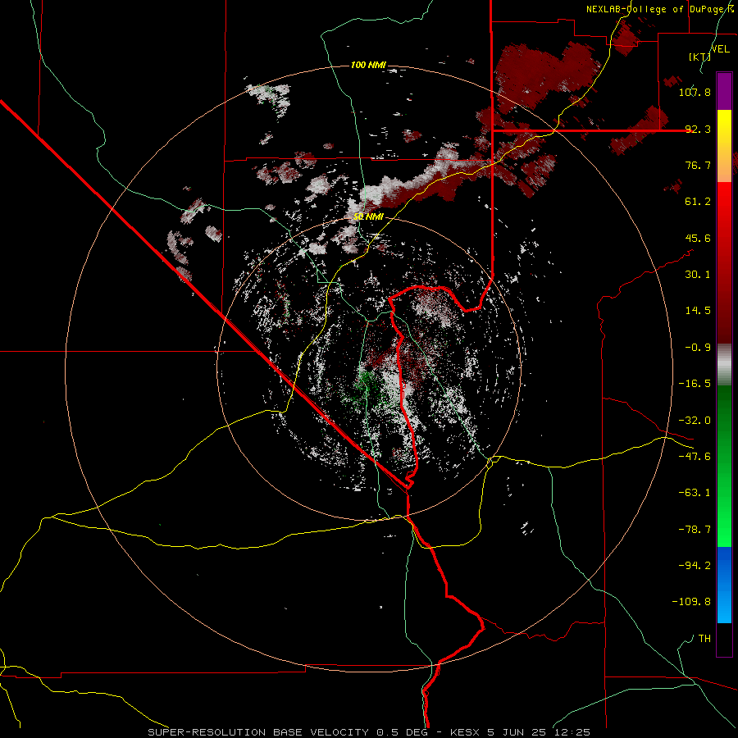
Task: Click the 50 NMI range ring label
Action: [x=368, y=216]
